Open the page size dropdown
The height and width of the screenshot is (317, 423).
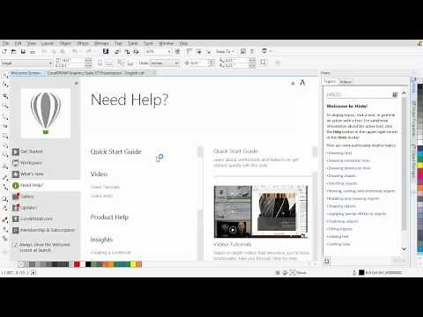coord(50,63)
